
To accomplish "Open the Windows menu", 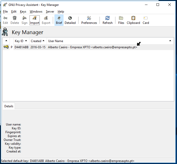I will [36, 12].
